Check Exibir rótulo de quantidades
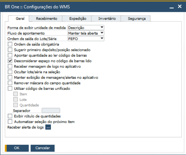This screenshot has width=186, height=155. pos(10,116)
